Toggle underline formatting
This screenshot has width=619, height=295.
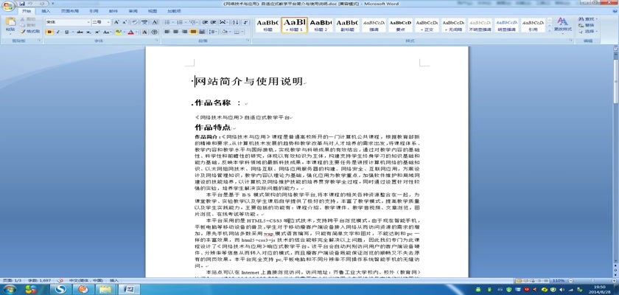click(x=68, y=32)
